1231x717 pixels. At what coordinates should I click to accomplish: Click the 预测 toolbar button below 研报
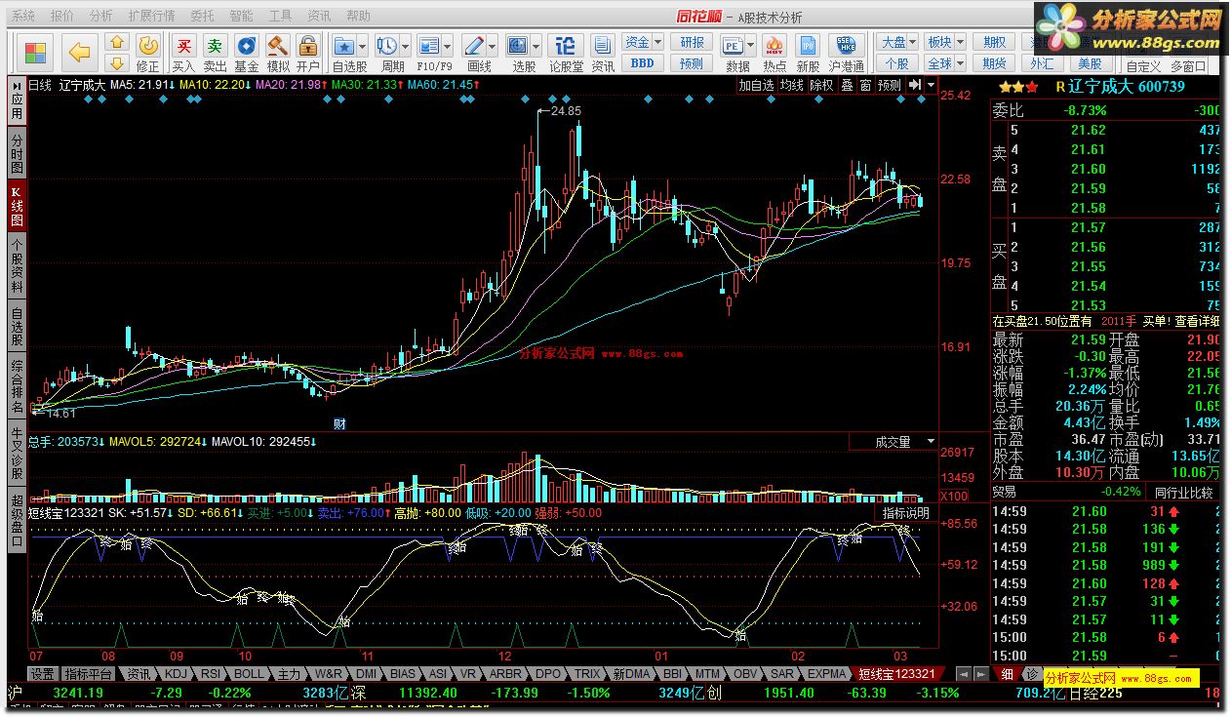tap(692, 63)
